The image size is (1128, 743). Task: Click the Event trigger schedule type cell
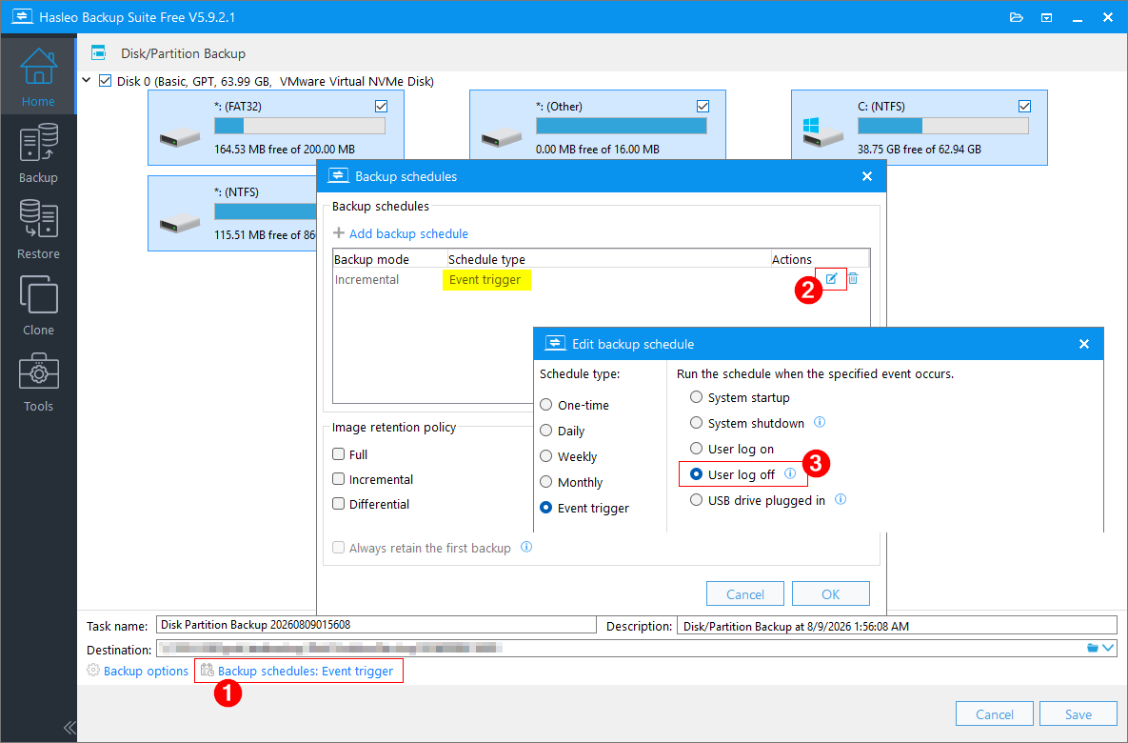[485, 279]
